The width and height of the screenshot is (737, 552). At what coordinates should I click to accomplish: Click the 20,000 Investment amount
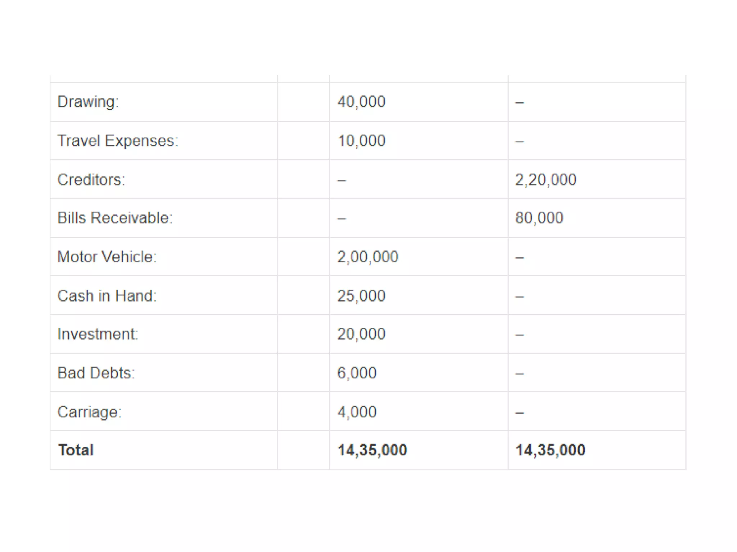[x=361, y=334]
